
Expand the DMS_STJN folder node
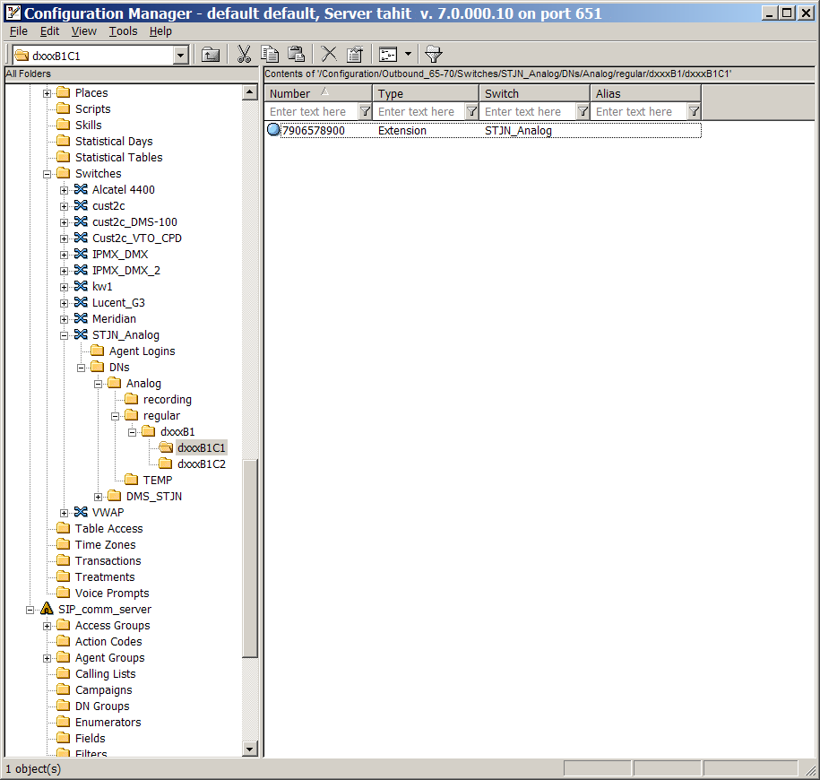click(x=99, y=497)
